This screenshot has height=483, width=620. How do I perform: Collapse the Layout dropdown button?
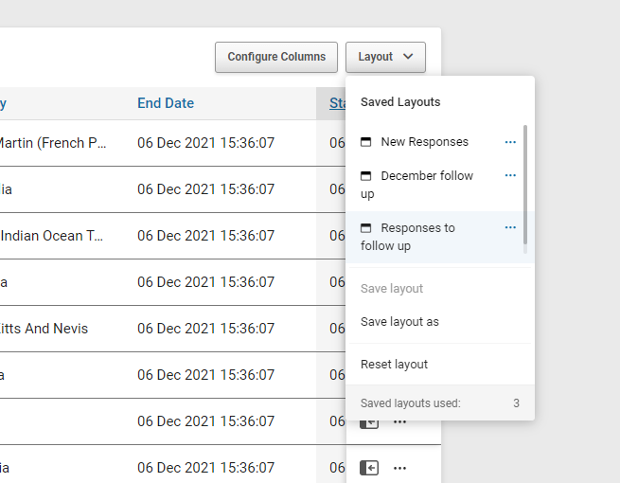(385, 57)
